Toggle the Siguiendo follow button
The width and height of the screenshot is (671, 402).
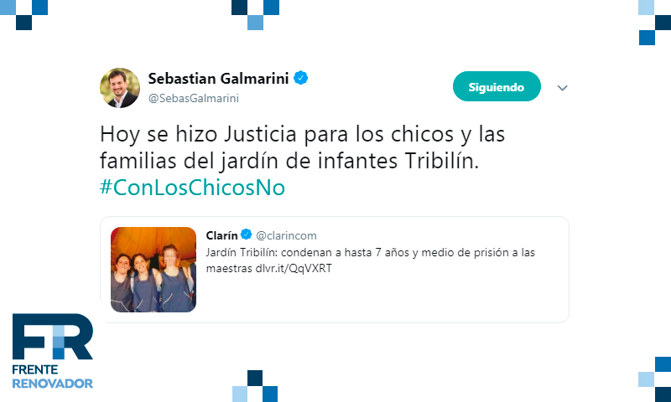(497, 87)
